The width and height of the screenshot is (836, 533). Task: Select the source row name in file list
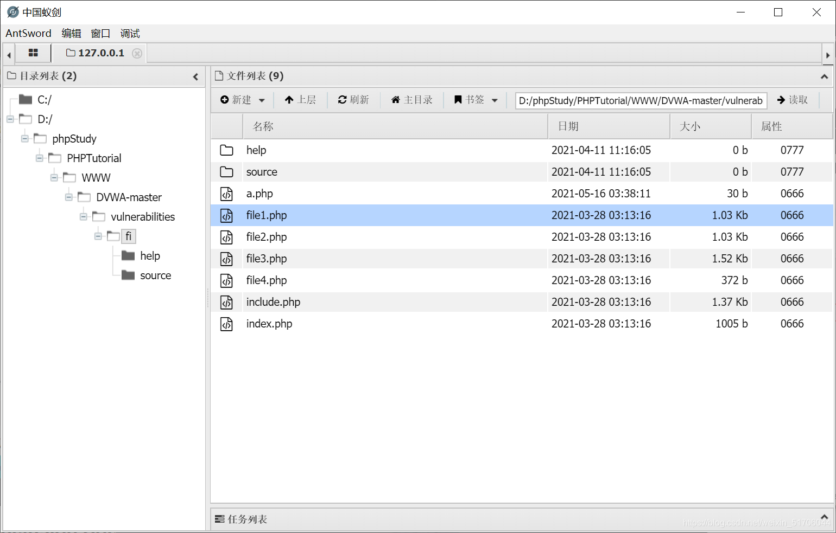pyautogui.click(x=262, y=172)
